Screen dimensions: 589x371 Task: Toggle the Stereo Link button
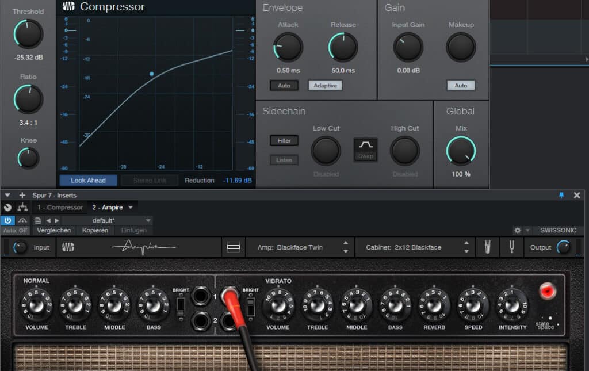[x=150, y=180]
